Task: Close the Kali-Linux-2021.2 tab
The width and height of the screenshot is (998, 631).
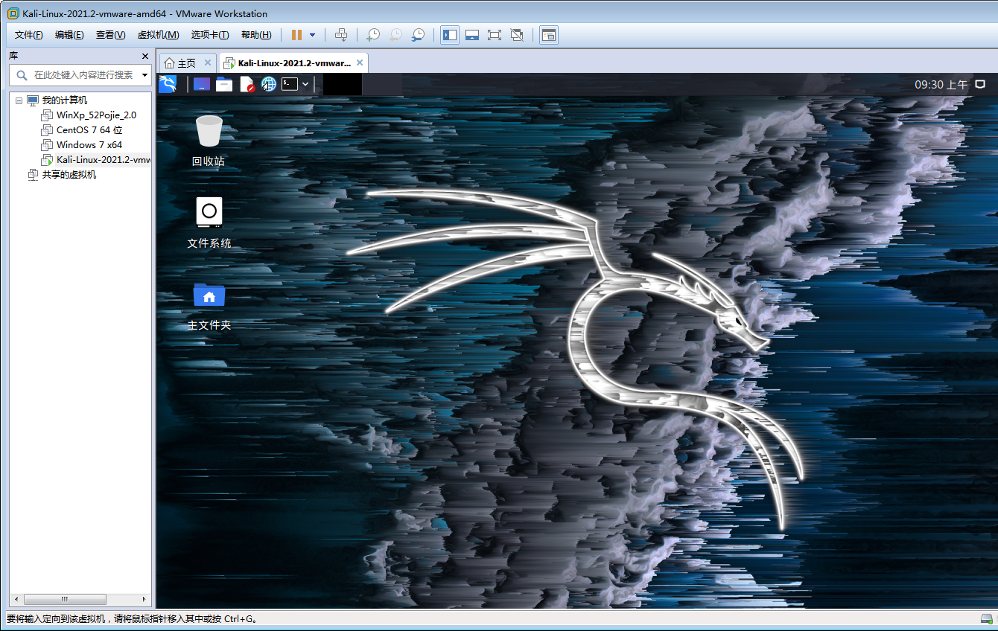Action: 360,63
